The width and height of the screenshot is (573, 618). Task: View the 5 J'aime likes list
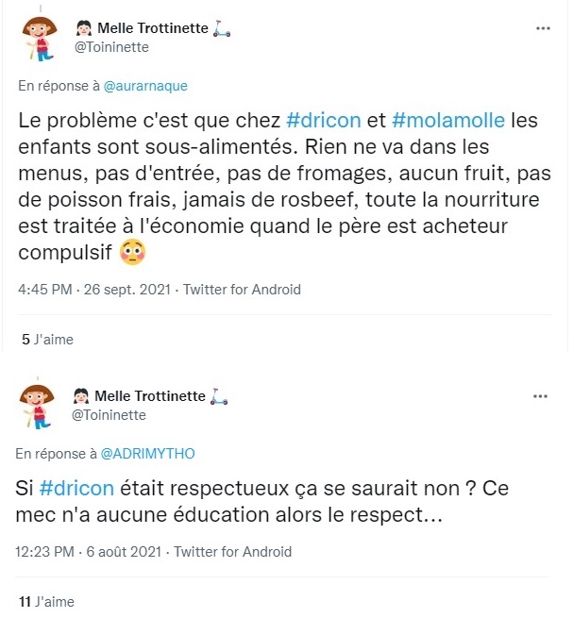[x=47, y=340]
